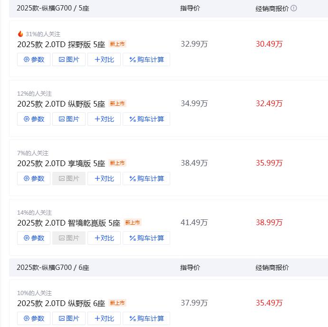Open 参数 for 智境乾崑版 5座

click(34, 238)
